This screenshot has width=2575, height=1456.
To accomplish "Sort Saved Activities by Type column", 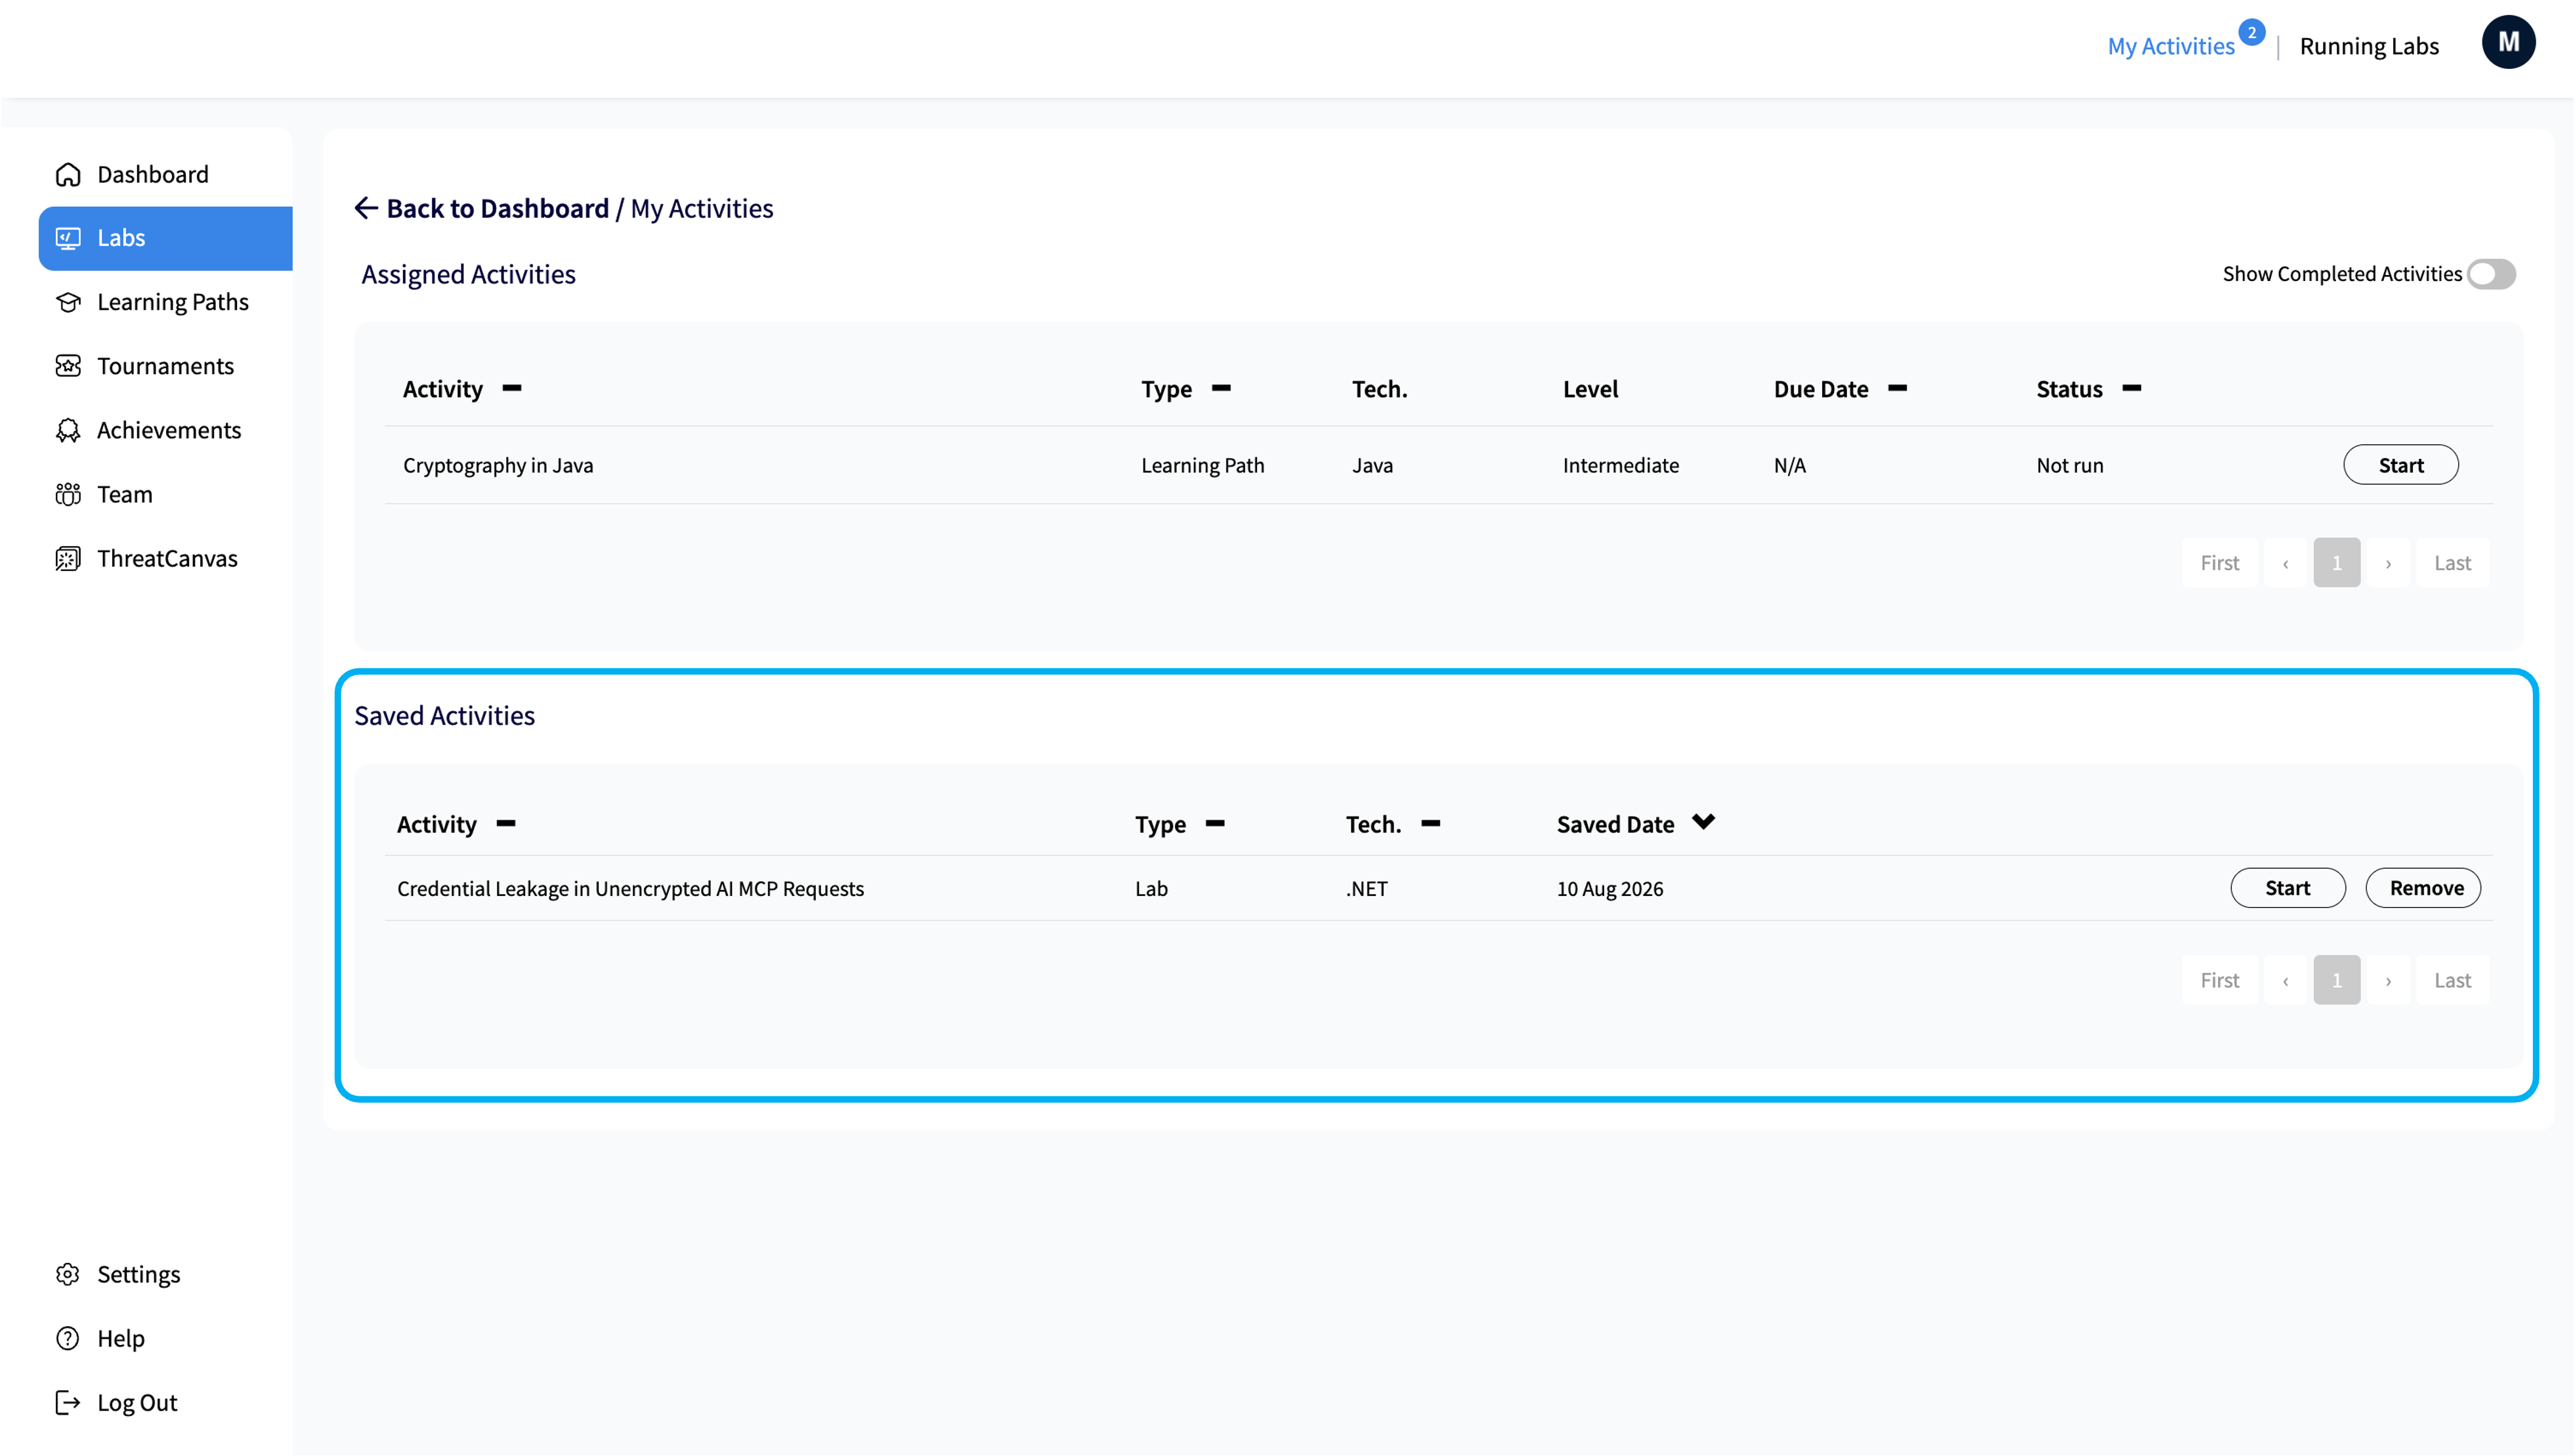I will tap(1214, 823).
